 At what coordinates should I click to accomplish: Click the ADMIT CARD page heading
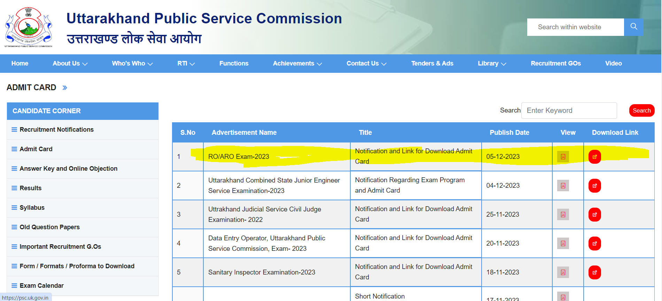(x=31, y=87)
